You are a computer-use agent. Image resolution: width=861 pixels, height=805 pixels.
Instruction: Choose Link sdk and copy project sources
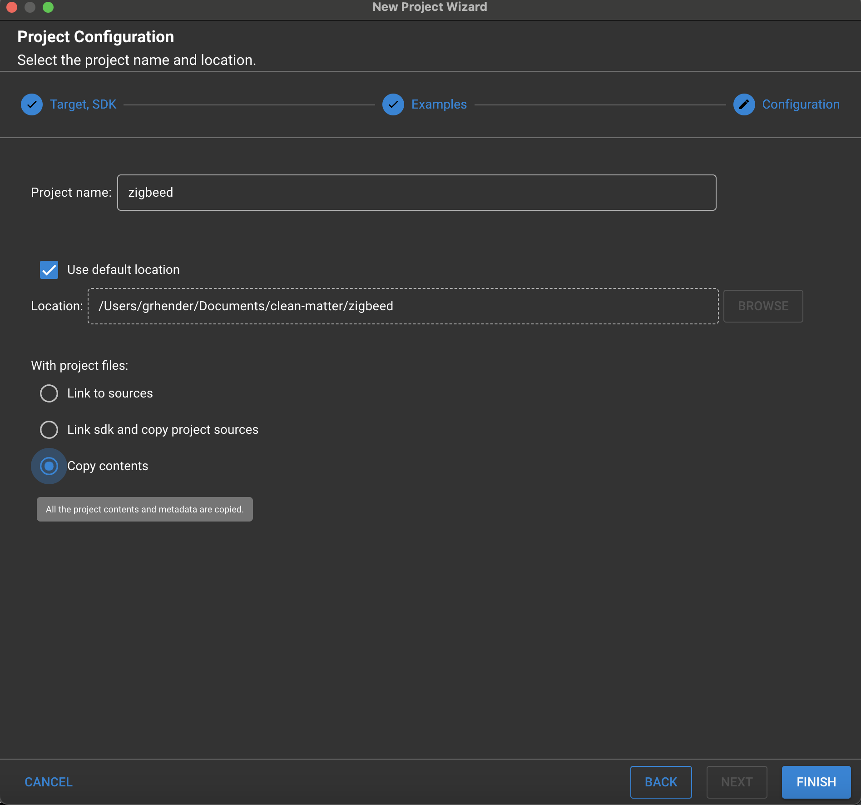(49, 430)
